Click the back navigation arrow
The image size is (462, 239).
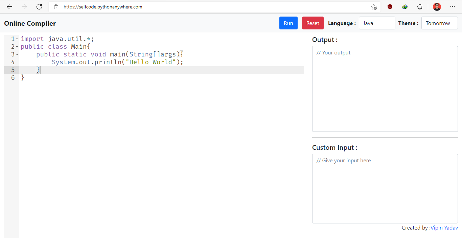(x=9, y=6)
